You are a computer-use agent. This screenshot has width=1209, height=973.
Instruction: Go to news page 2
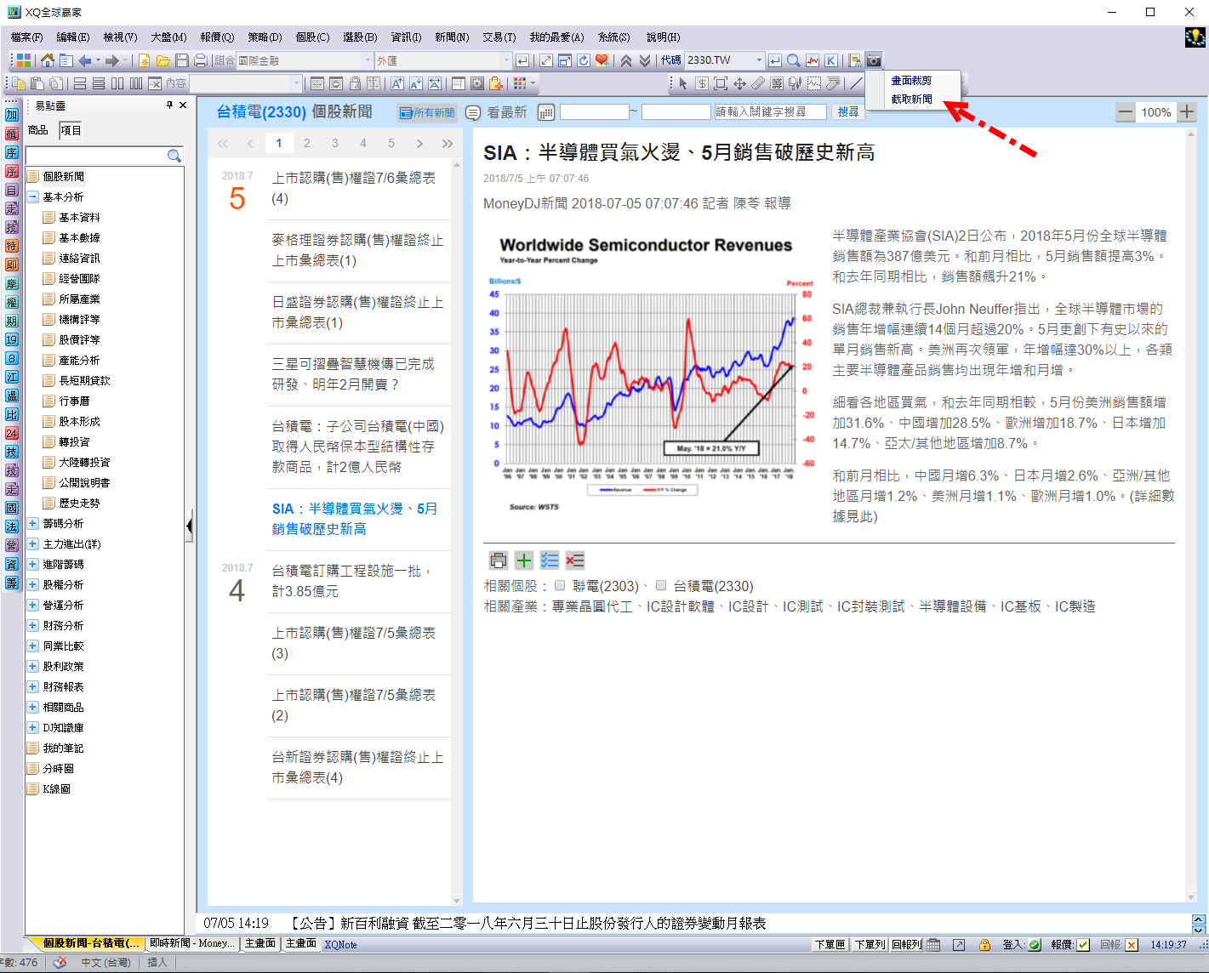click(x=306, y=143)
